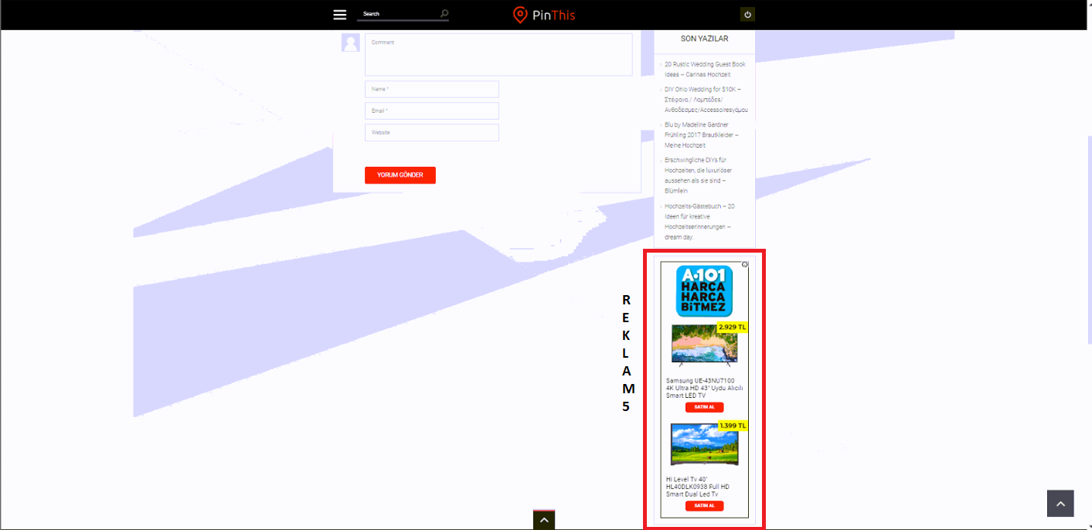
Task: Click the PinThis logo
Action: (x=544, y=15)
